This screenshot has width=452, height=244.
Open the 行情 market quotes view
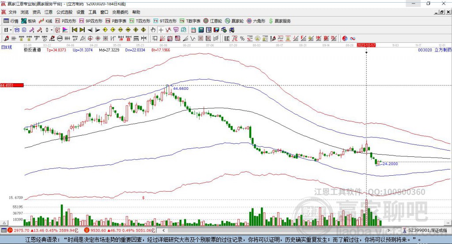click(11, 21)
